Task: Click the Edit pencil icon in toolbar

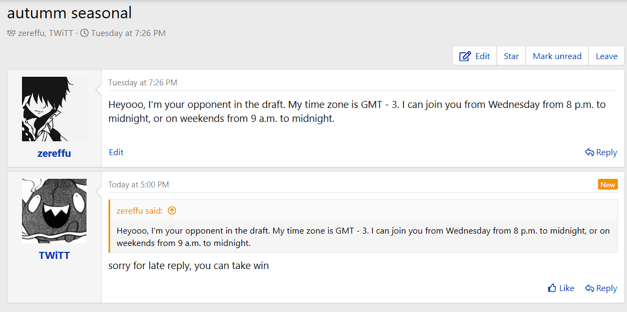Action: pos(465,56)
